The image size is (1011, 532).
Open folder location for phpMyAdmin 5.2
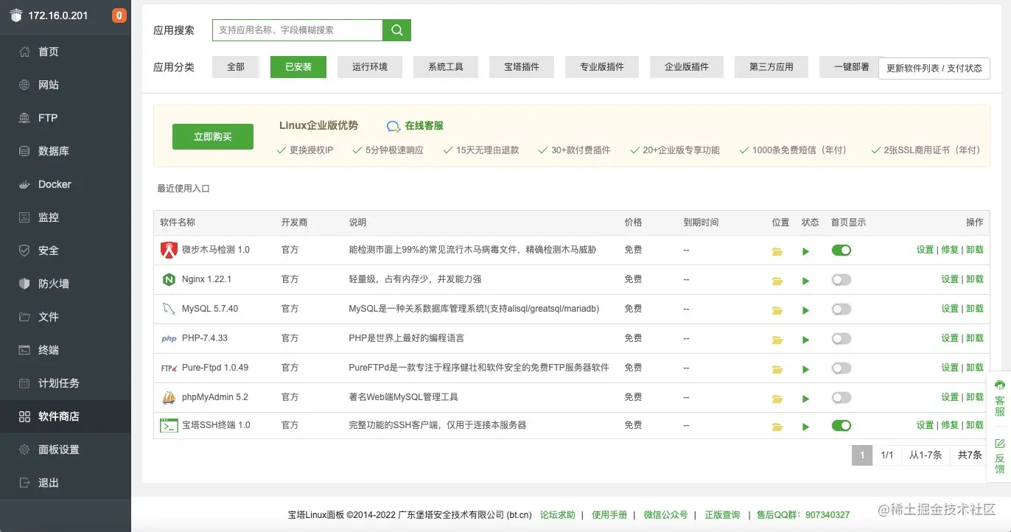point(777,399)
